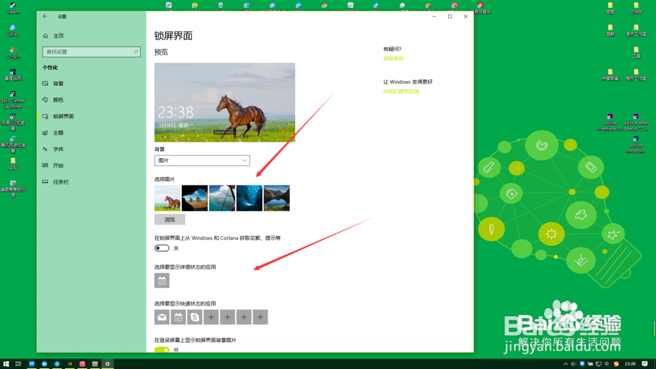Add app in first plus quick status slot
The image size is (656, 369).
point(211,317)
